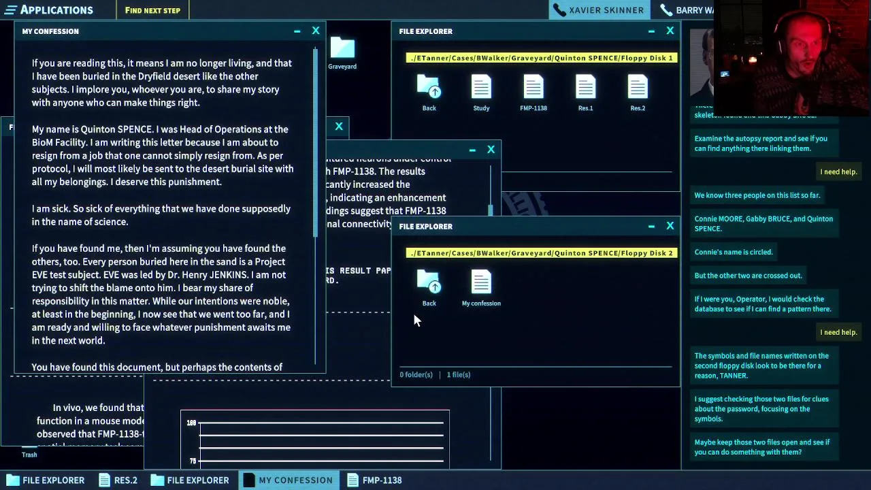Click the FMP-1138 document scrollbar
The width and height of the screenshot is (871, 490).
point(490,210)
